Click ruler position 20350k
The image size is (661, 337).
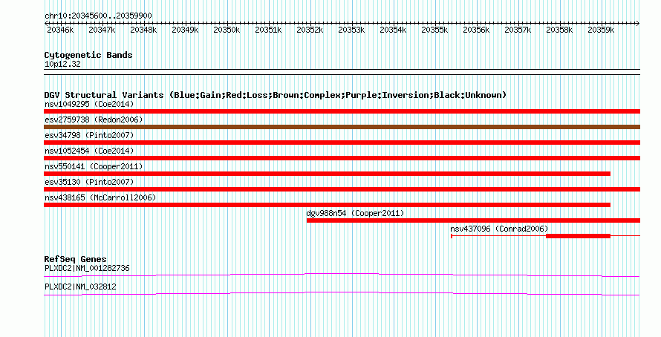point(227,30)
